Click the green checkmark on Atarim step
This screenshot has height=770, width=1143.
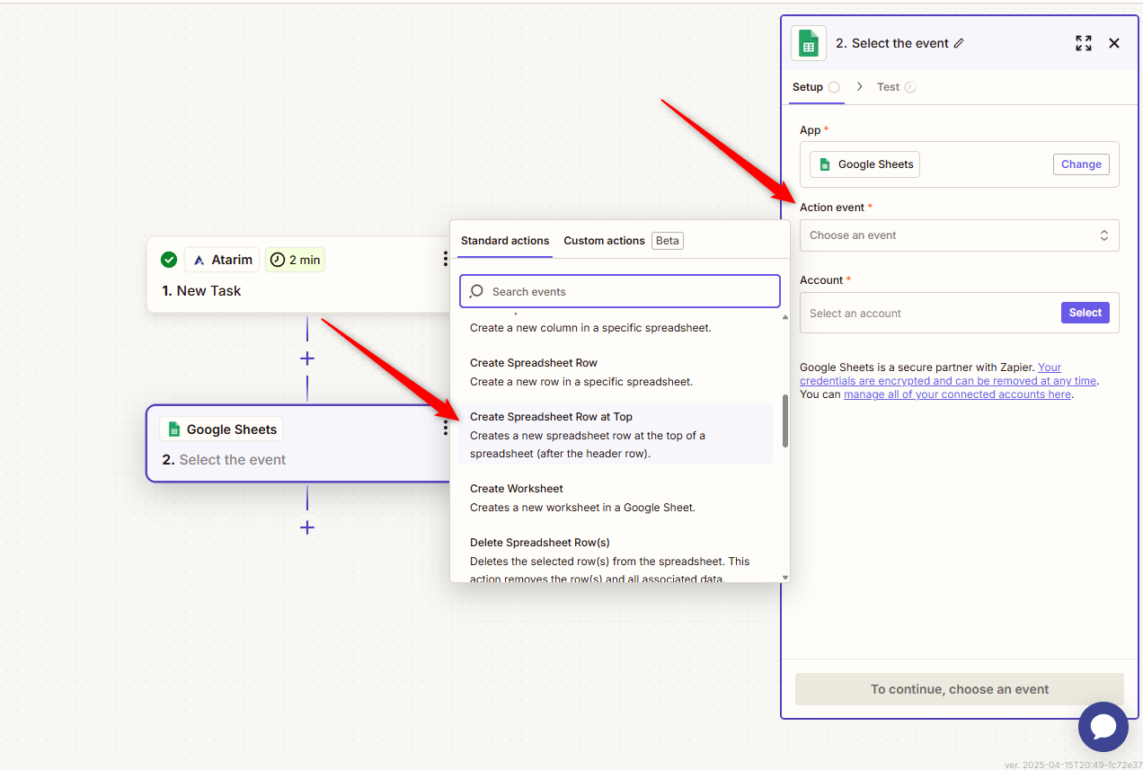coord(169,260)
